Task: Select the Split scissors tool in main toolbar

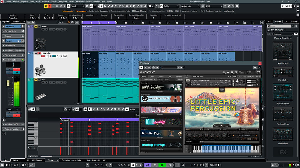Action: click(x=116, y=6)
